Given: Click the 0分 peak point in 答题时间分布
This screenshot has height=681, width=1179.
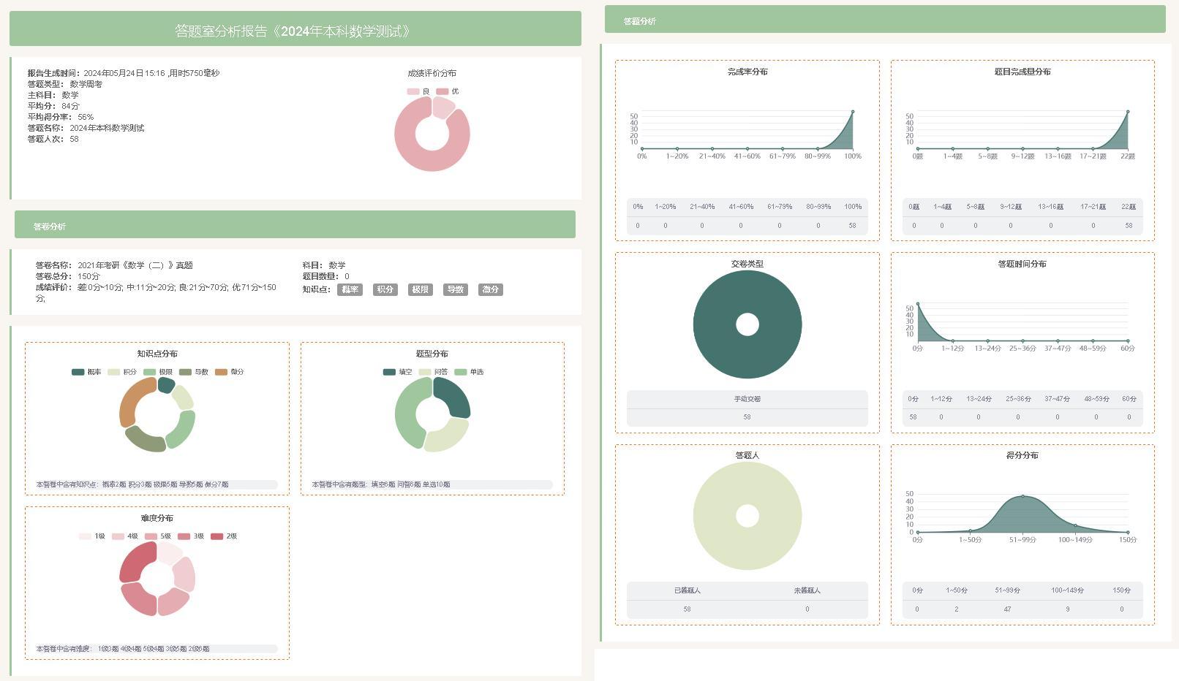Looking at the screenshot, I should [918, 304].
